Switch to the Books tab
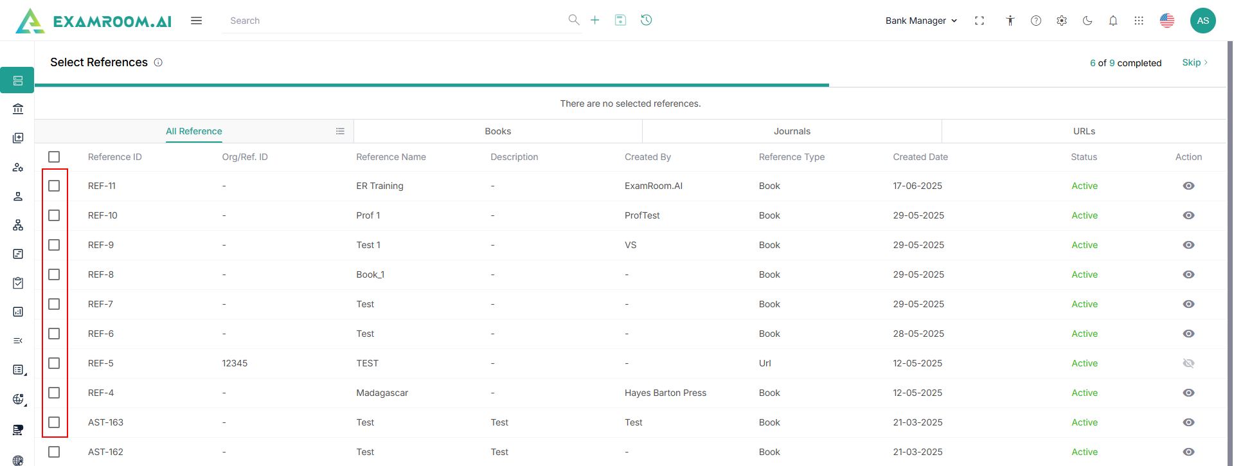Viewport: 1234px width, 466px height. pyautogui.click(x=497, y=131)
